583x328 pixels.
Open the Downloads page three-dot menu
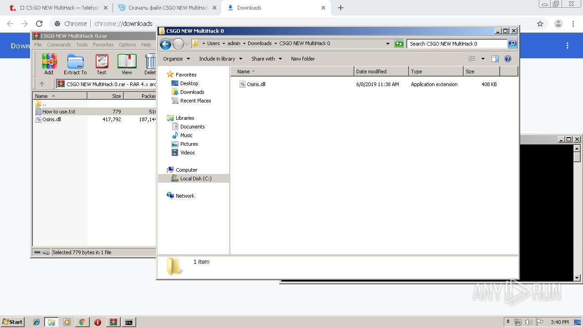(x=568, y=46)
